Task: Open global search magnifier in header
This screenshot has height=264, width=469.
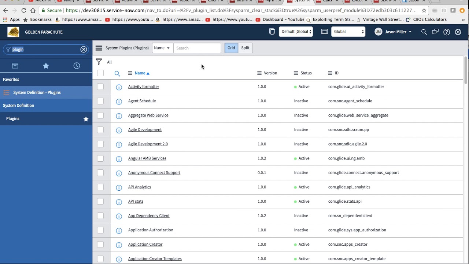Action: click(x=424, y=32)
